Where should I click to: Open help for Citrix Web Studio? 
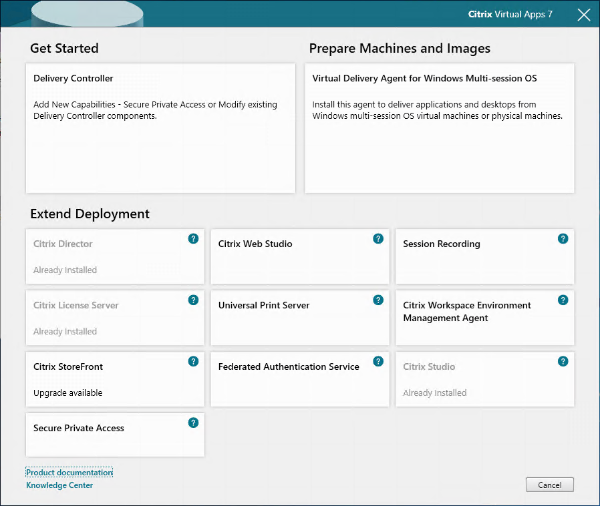tap(378, 239)
